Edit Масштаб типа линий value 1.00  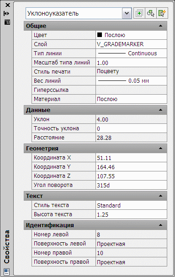point(132,63)
